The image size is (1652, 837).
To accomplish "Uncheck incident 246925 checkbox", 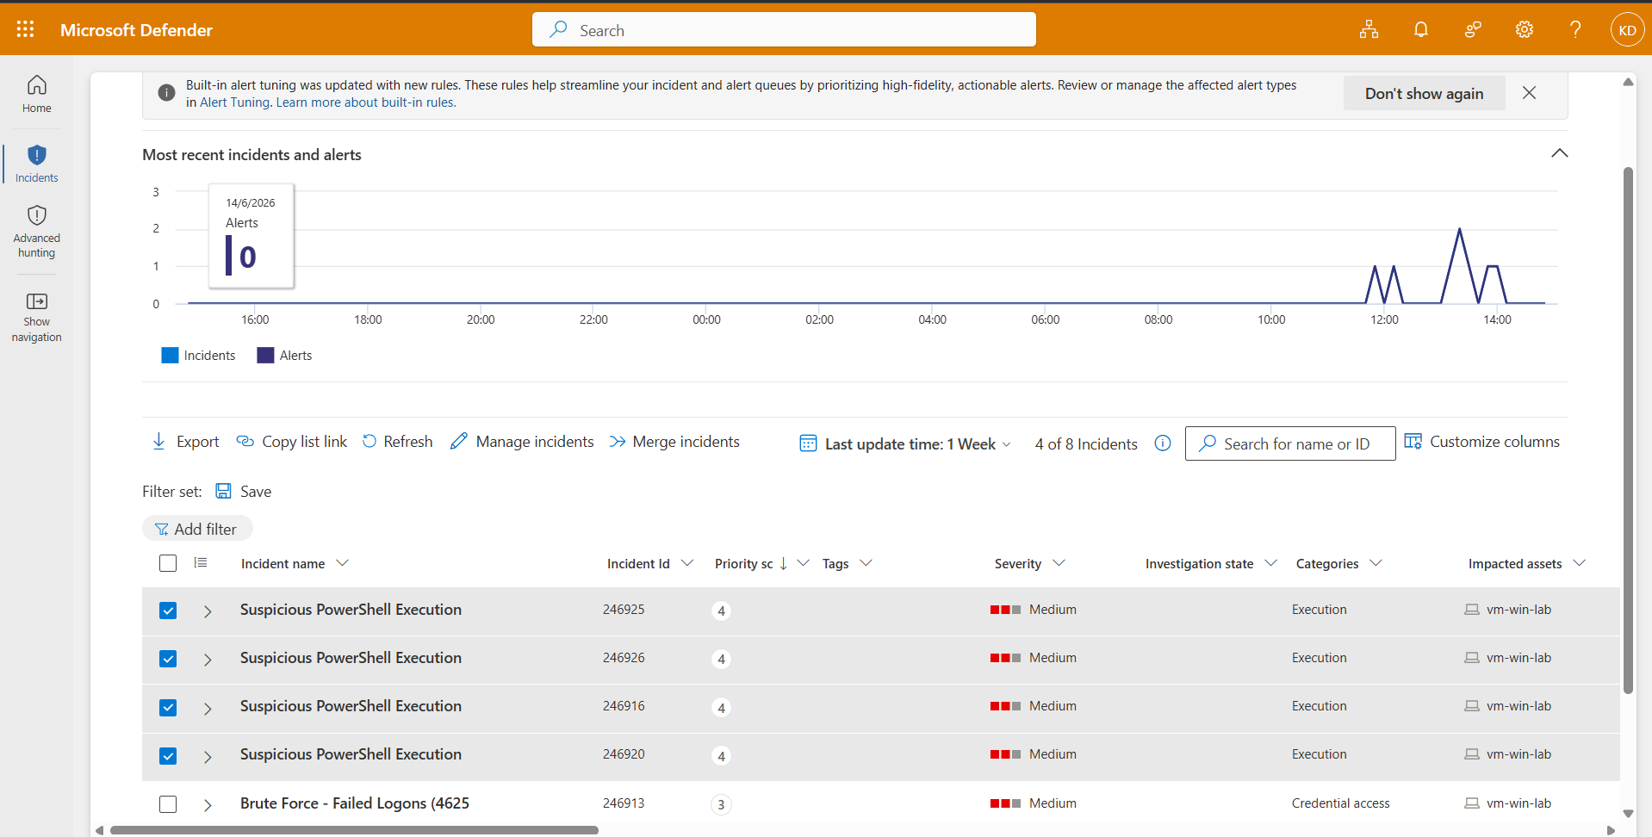I will click(x=168, y=611).
